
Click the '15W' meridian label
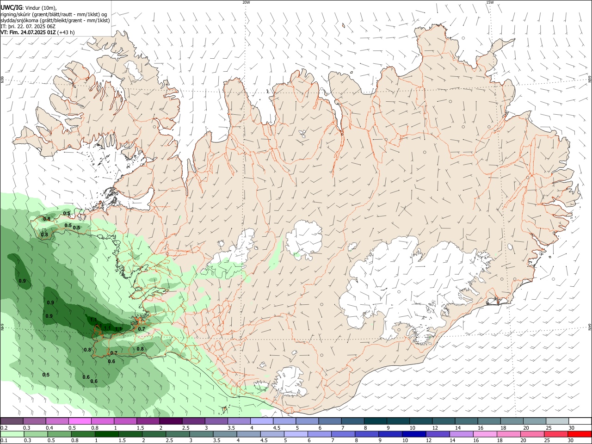[490, 2]
